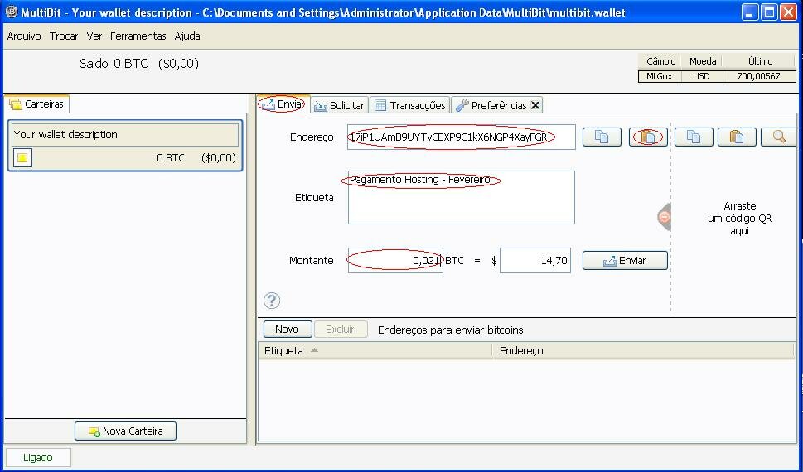Click the copy QR code icon button
This screenshot has width=803, height=472.
tap(694, 137)
